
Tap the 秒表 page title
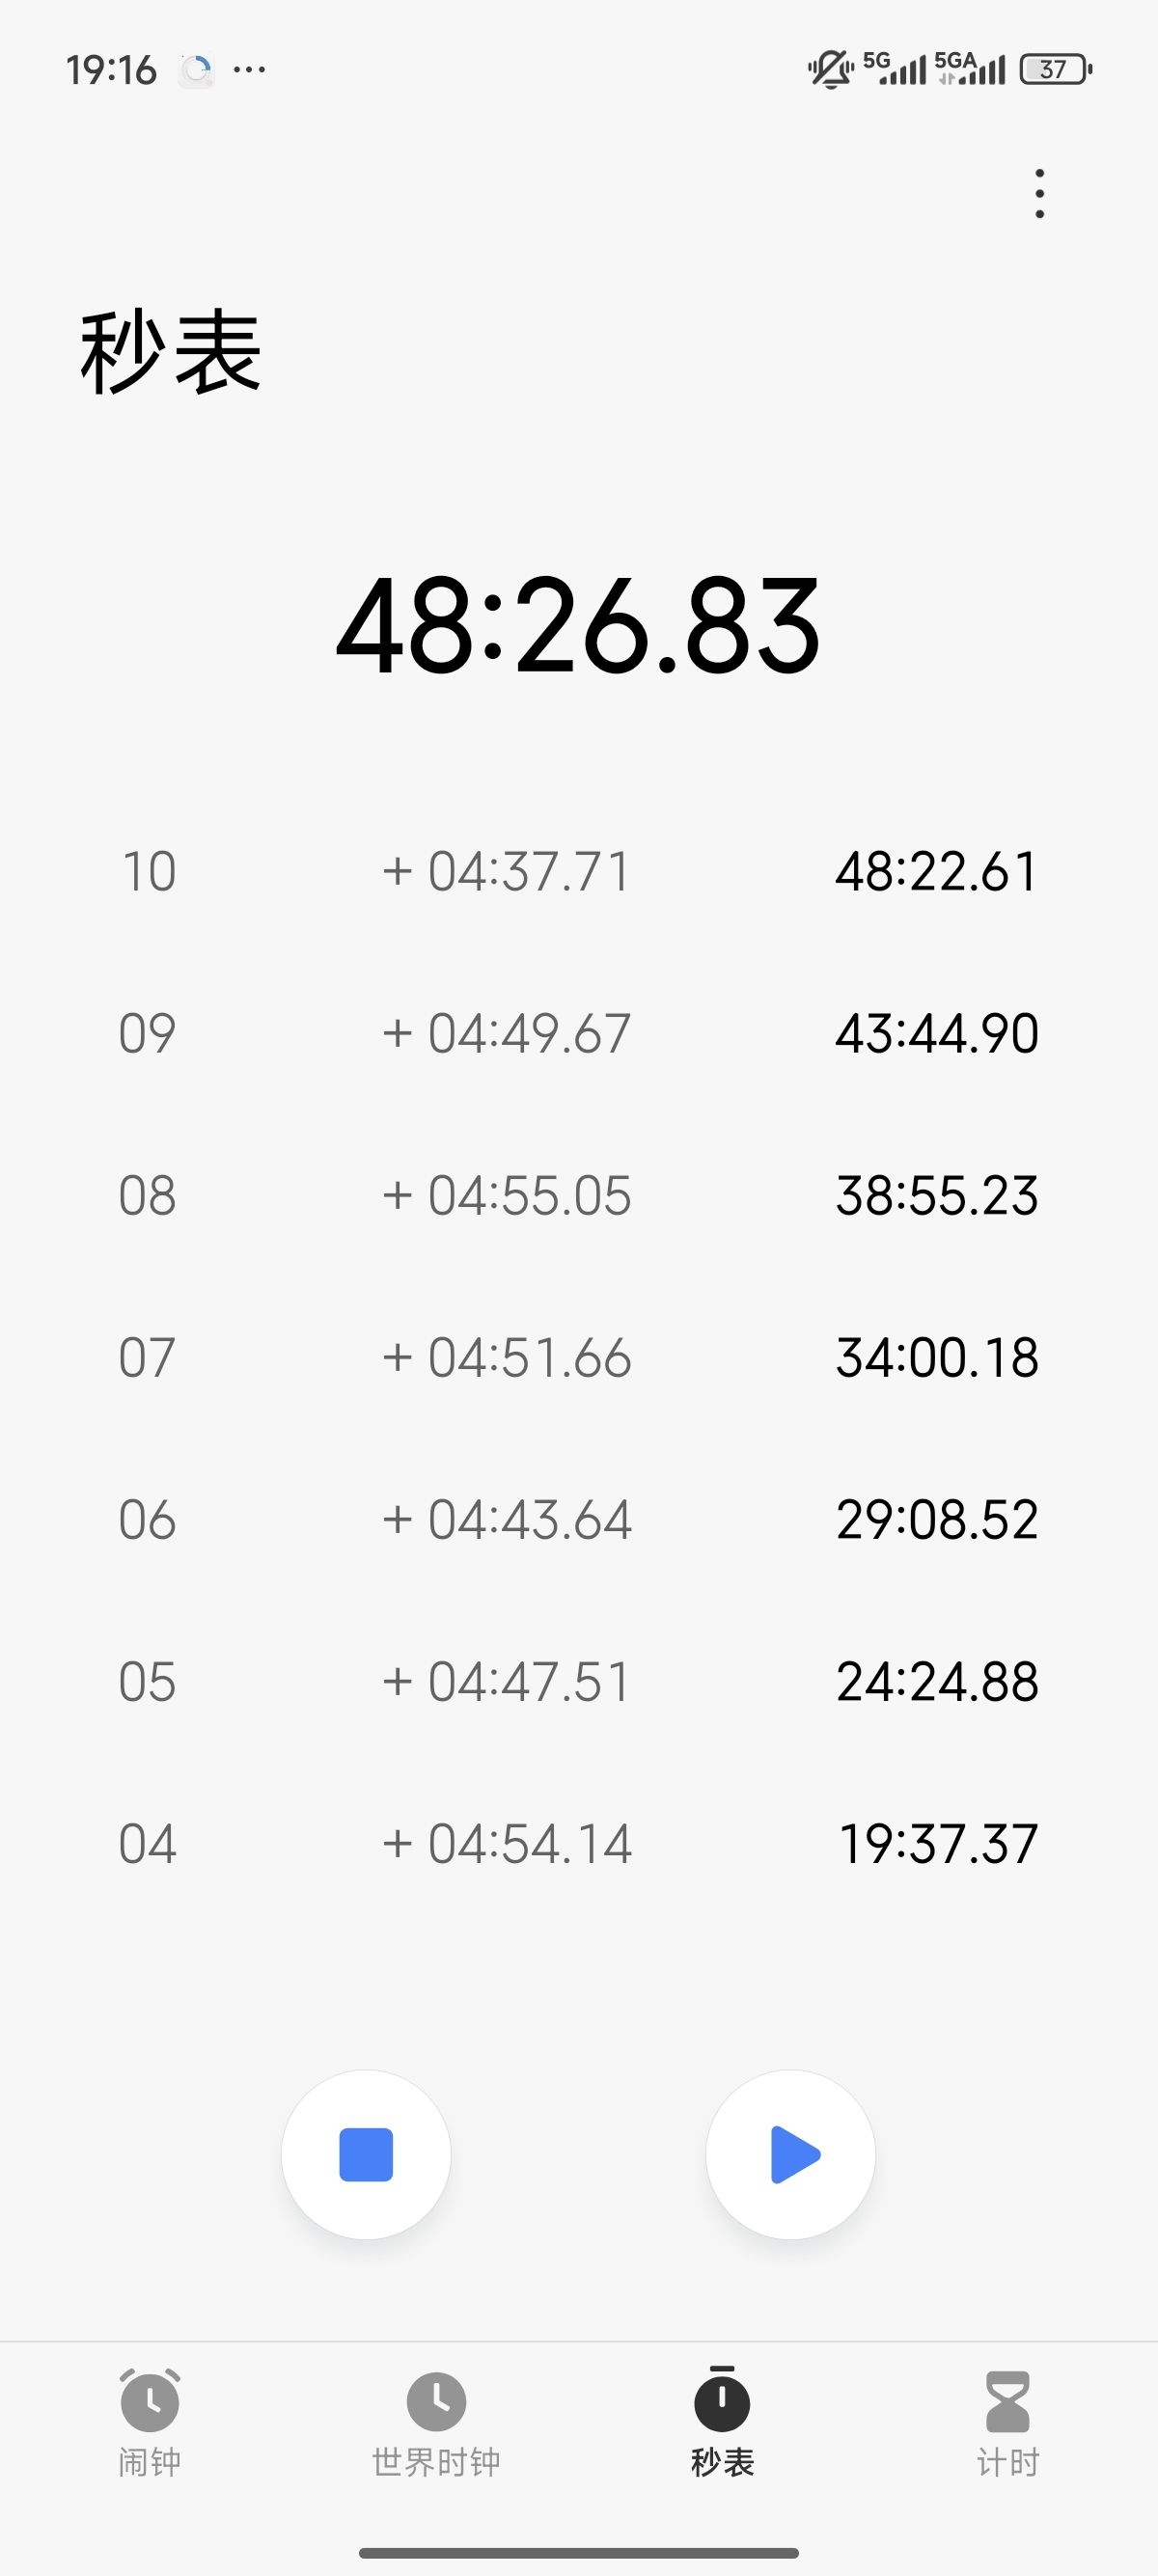coord(171,352)
